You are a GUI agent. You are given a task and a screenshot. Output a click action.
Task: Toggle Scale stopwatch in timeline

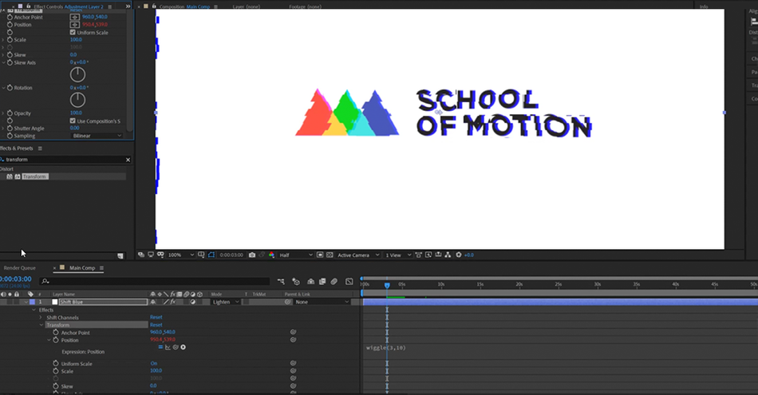click(56, 371)
